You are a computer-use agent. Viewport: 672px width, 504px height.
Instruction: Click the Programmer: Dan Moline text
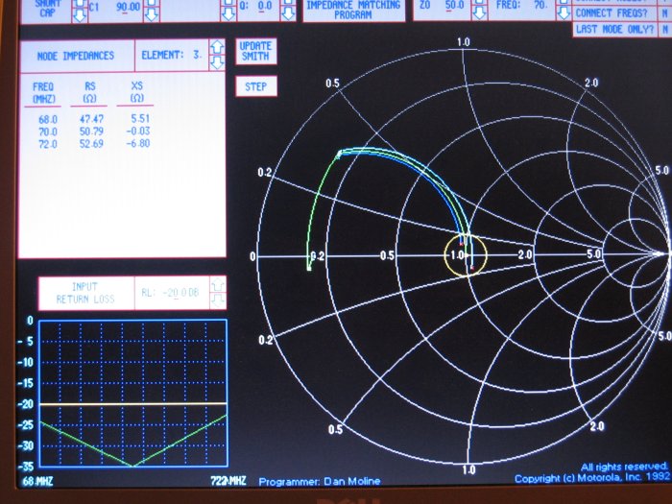[320, 481]
